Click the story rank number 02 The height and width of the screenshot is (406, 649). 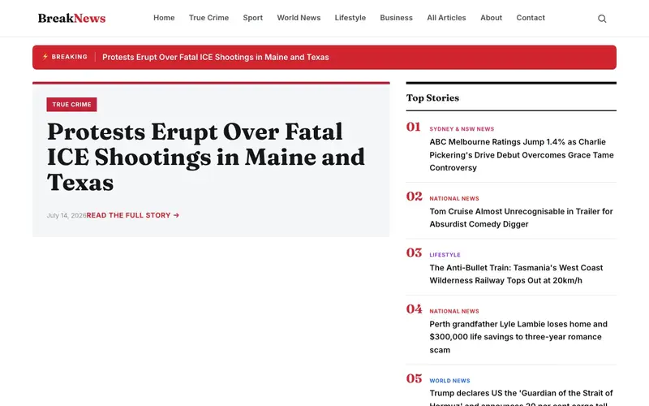(x=415, y=197)
